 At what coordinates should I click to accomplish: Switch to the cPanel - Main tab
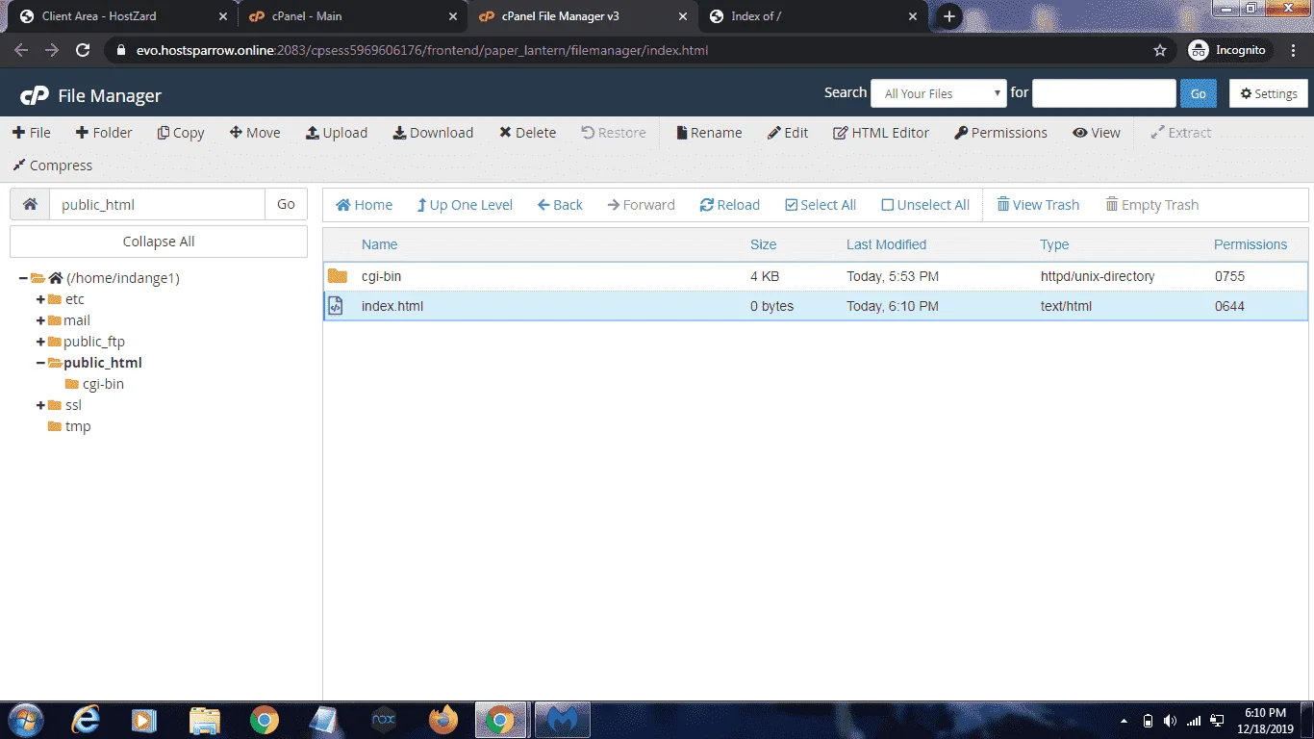[351, 16]
